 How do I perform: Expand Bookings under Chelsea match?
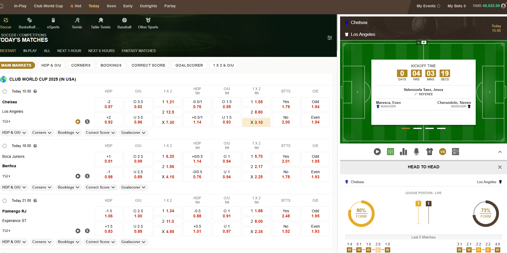[68, 133]
